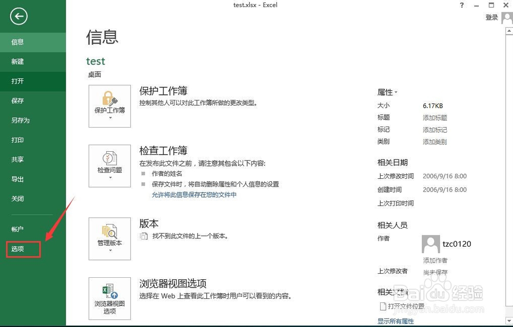The image size is (513, 327).
Task: Expand the 属性 properties dropdown
Action: [387, 92]
